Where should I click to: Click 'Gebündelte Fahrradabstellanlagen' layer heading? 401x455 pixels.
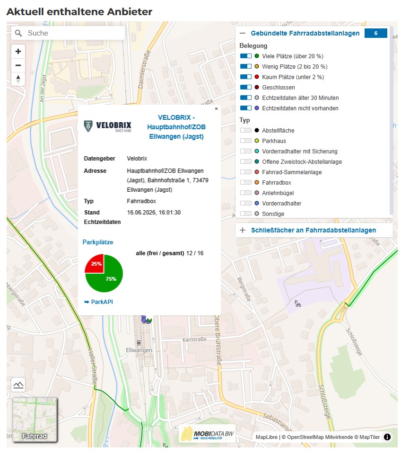305,33
